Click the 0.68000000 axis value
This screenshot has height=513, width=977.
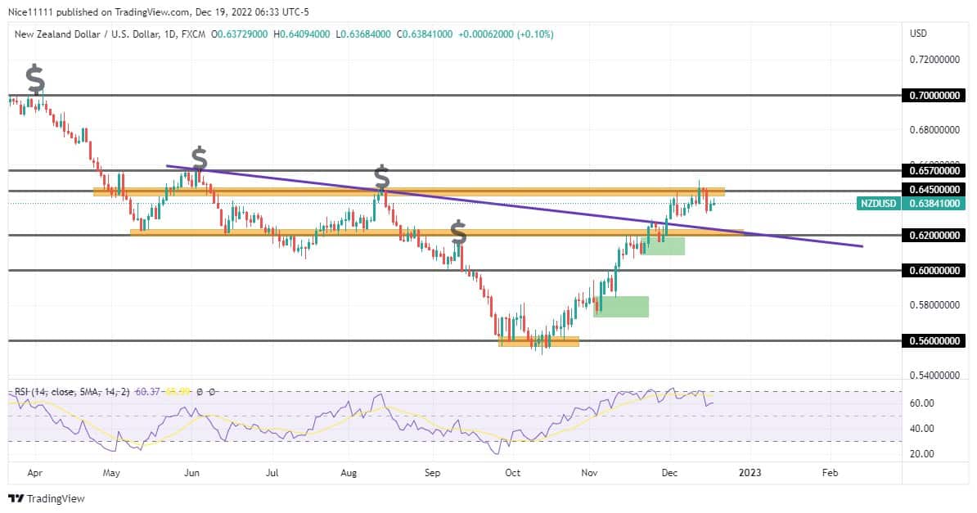click(x=934, y=130)
